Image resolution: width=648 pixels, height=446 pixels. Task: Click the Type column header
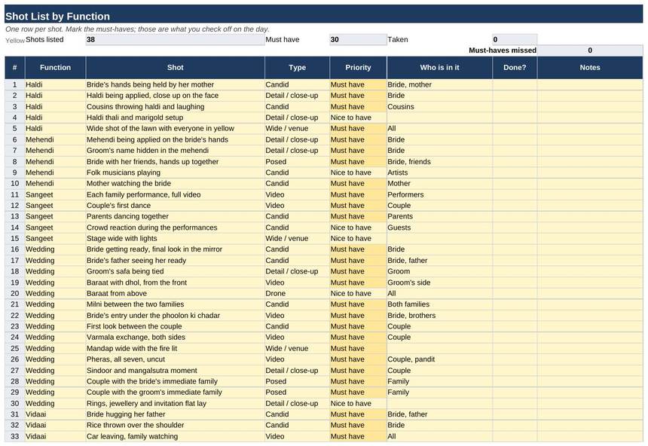[297, 67]
